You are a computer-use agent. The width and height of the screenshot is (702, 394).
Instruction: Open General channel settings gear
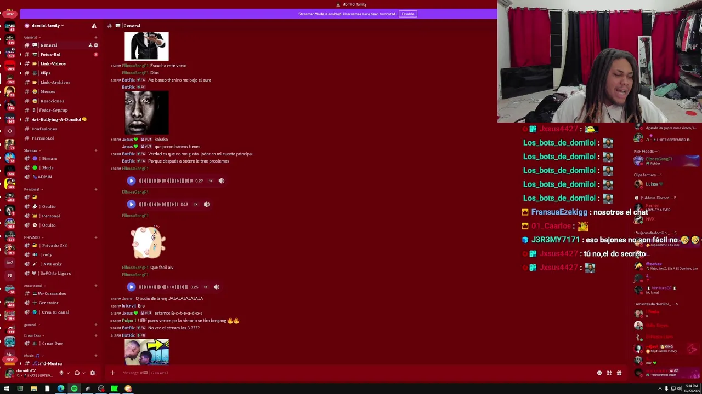(96, 45)
